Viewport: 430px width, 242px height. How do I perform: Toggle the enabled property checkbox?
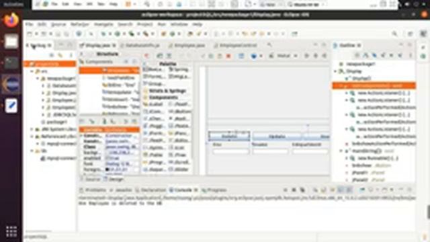click(x=107, y=158)
